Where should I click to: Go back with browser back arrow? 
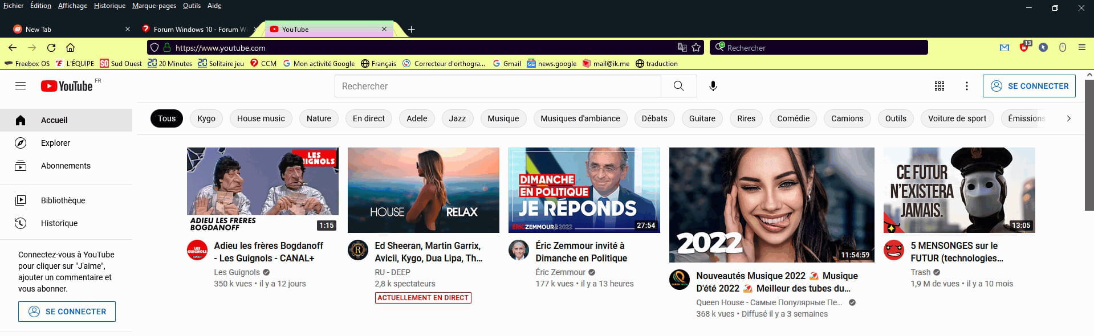point(13,48)
